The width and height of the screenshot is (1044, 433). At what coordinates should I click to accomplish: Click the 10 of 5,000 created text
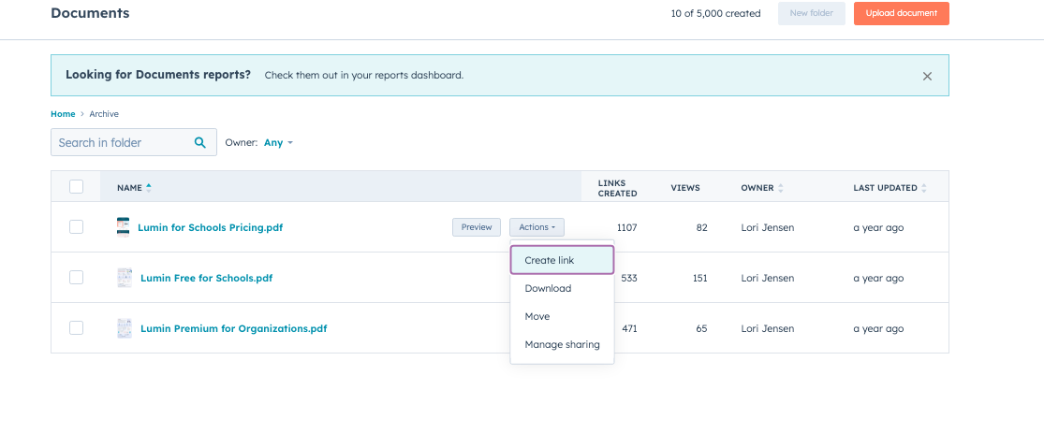tap(715, 13)
